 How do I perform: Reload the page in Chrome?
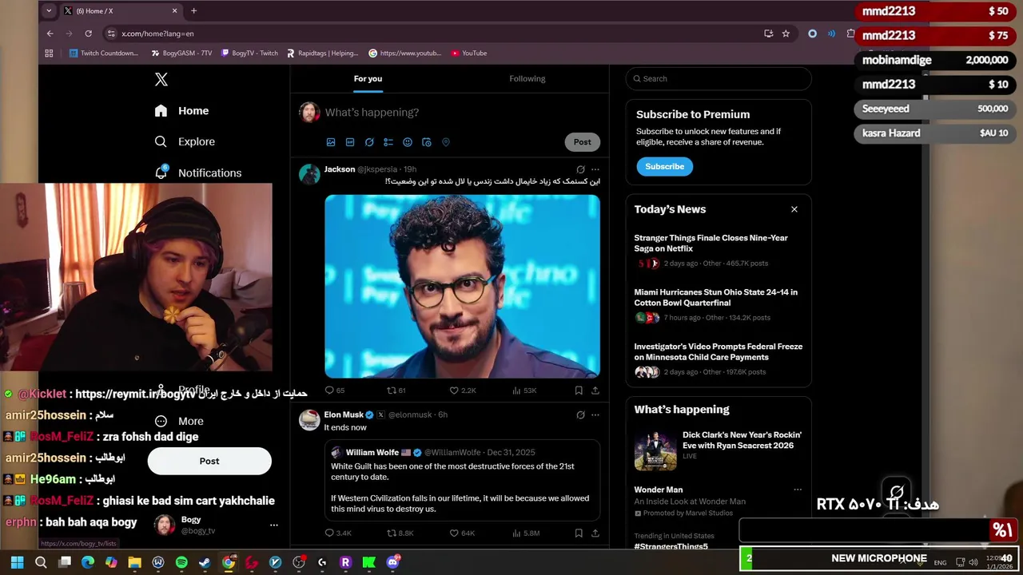tap(88, 34)
